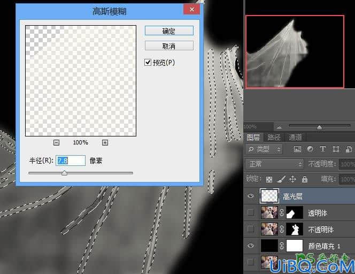Filter layers by type T icon
This screenshot has height=274, width=355.
pyautogui.click(x=323, y=149)
